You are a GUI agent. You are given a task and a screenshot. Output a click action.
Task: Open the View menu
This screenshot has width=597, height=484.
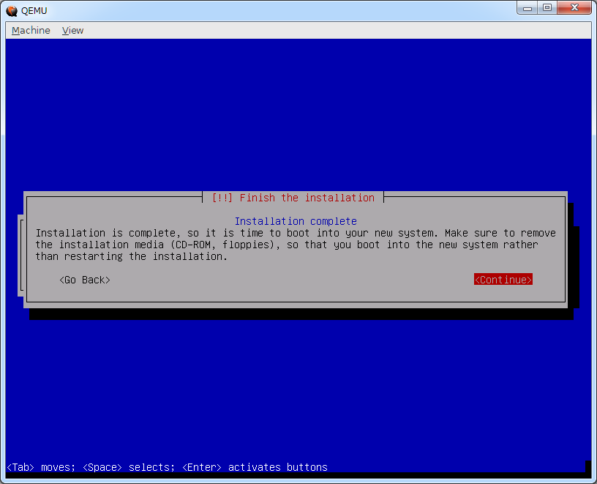72,31
